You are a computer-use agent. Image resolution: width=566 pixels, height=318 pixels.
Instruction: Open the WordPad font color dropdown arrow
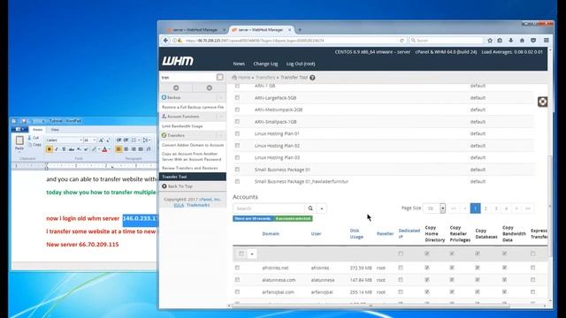click(x=110, y=149)
